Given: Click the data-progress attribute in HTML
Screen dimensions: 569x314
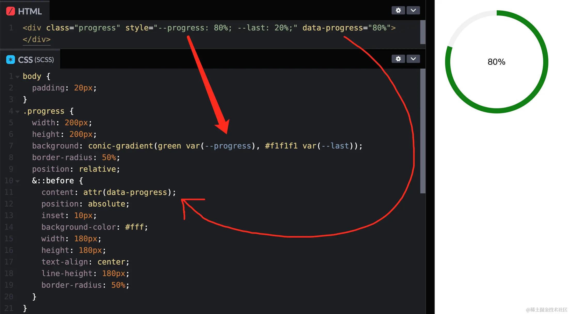Looking at the screenshot, I should (x=333, y=28).
